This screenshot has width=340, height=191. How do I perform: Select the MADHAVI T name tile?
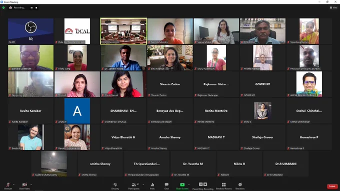click(216, 137)
